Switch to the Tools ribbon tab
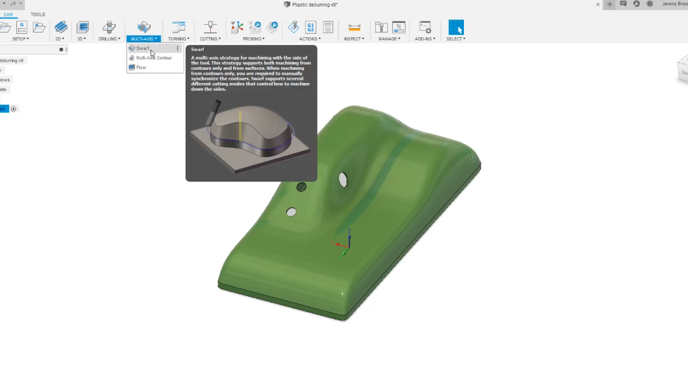This screenshot has height=376, width=688. 37,14
